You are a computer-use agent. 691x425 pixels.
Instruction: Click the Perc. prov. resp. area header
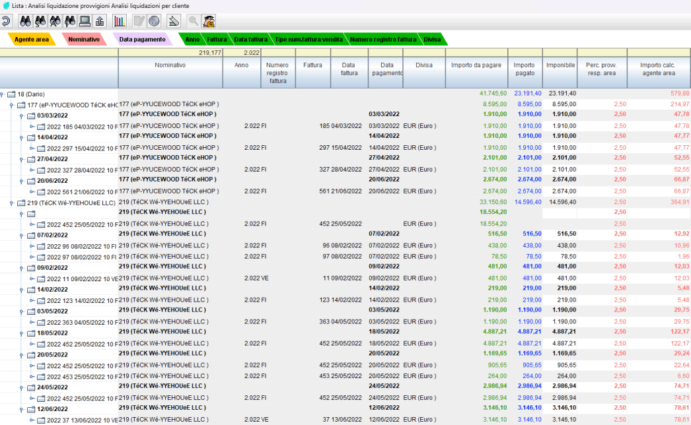601,69
